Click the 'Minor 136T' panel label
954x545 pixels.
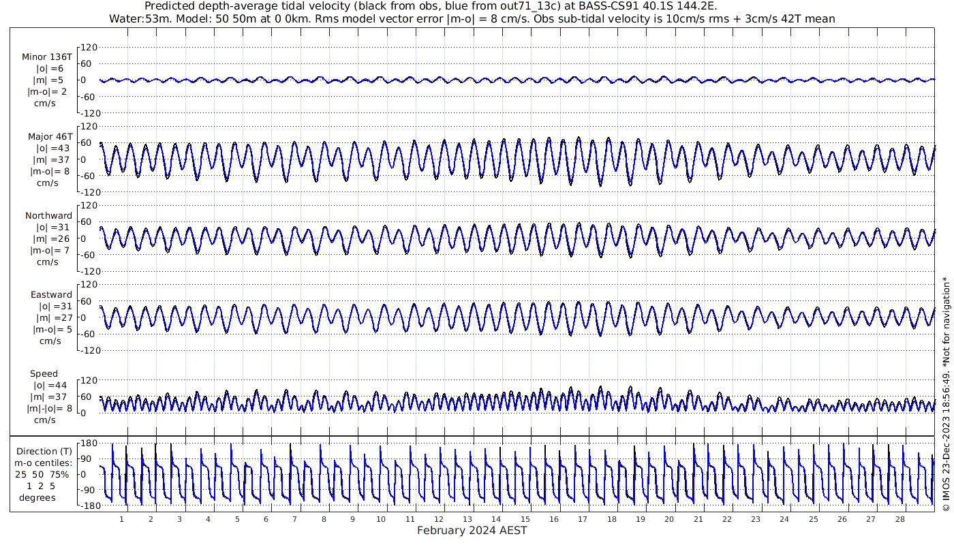[47, 57]
